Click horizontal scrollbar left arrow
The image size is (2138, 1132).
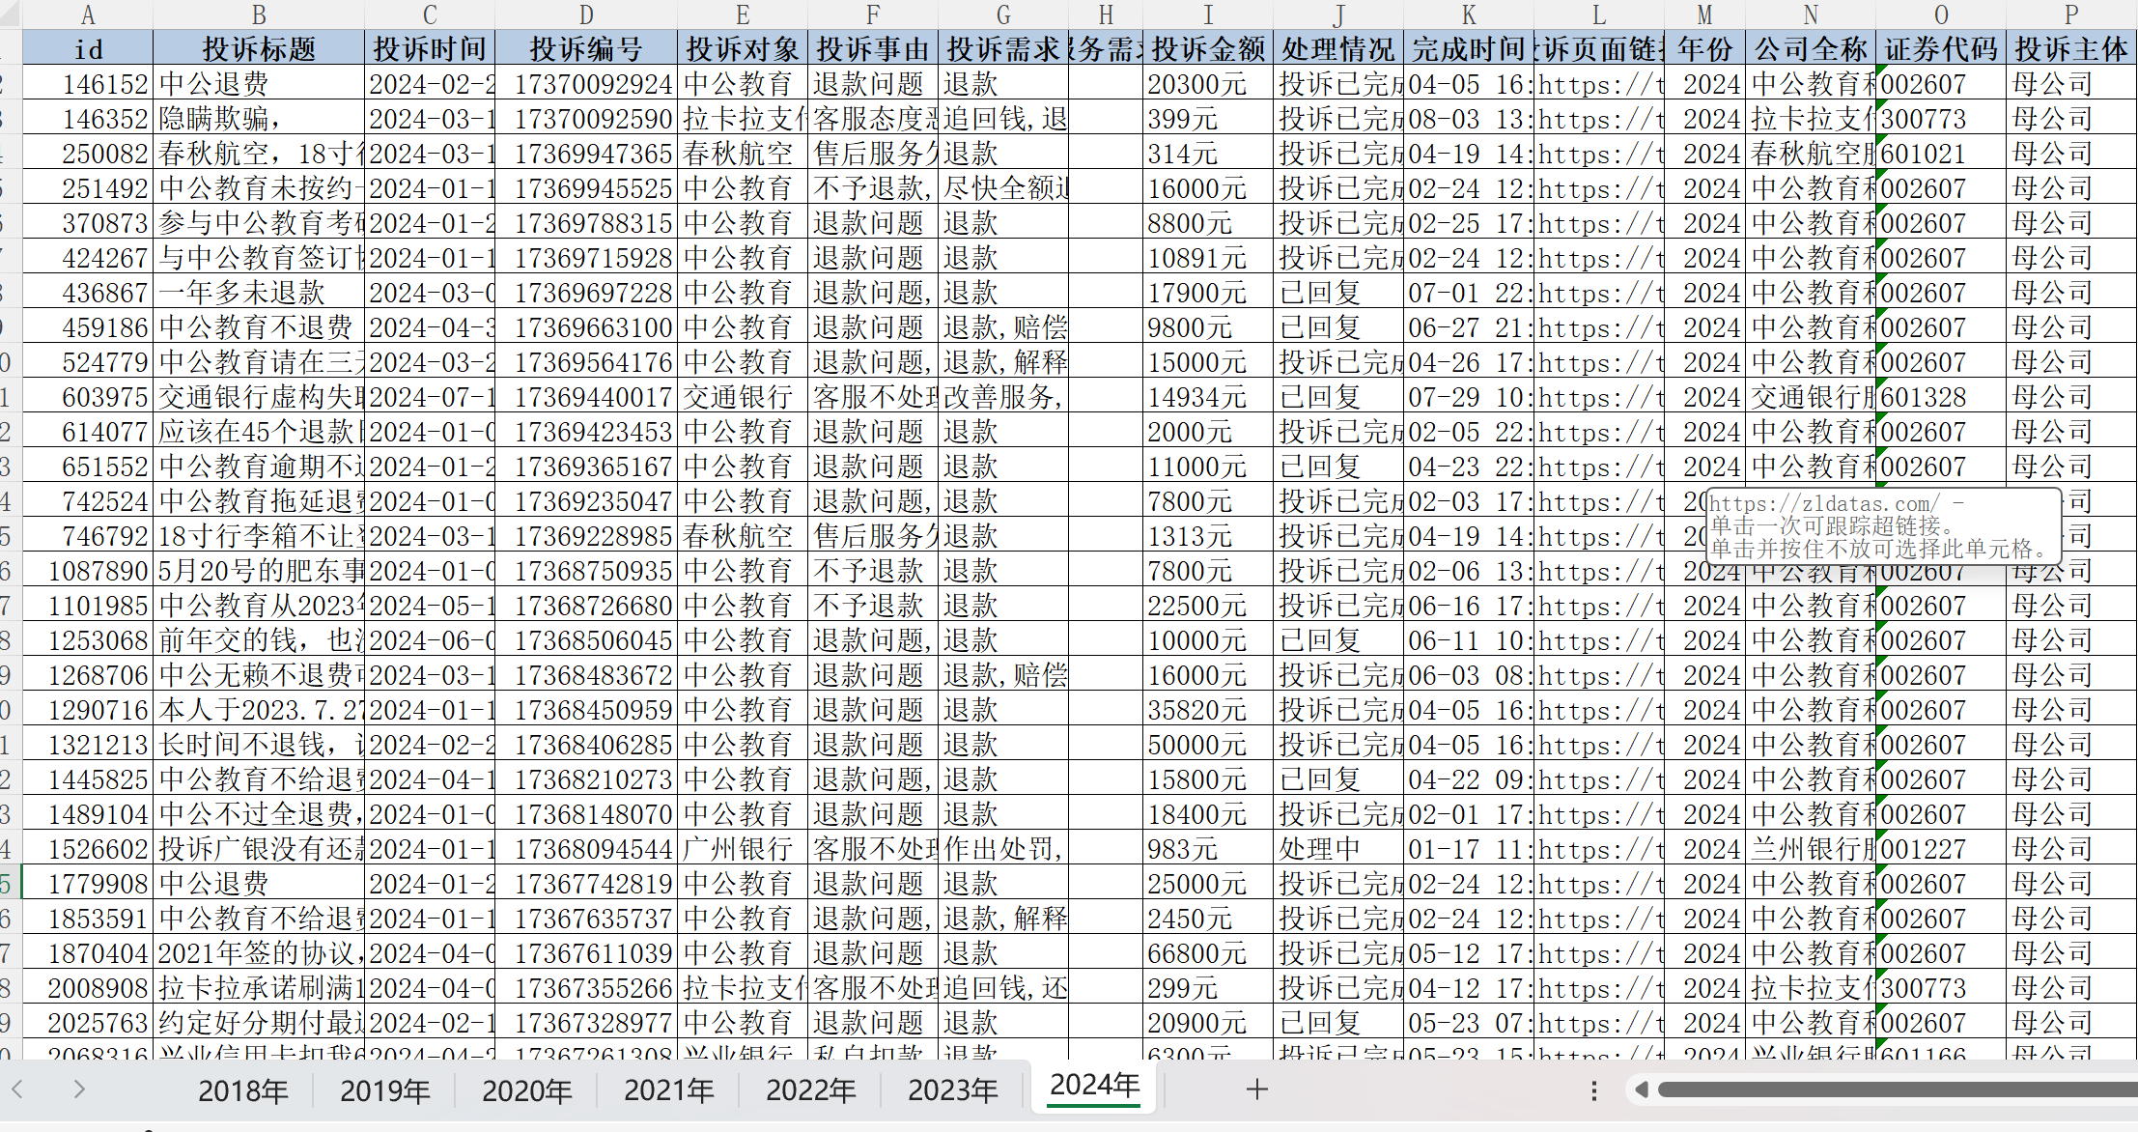pyautogui.click(x=1641, y=1090)
